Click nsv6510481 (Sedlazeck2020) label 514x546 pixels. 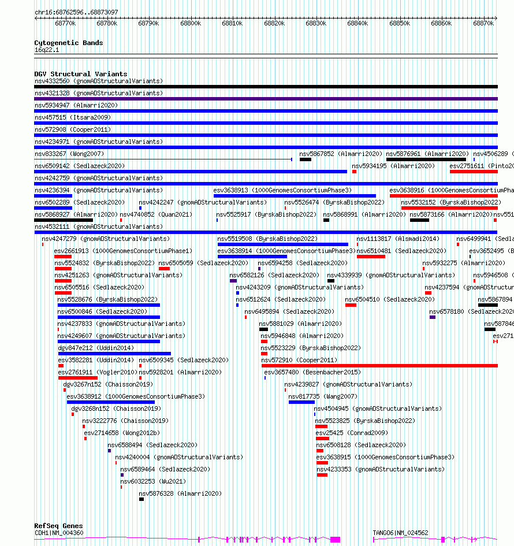tap(401, 251)
